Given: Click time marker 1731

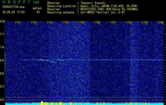Looking at the screenshot, I should point(18,23).
